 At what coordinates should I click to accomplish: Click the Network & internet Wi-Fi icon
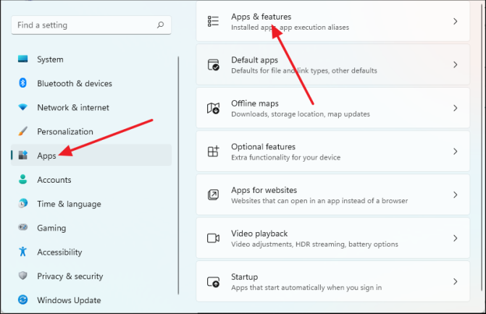point(23,107)
